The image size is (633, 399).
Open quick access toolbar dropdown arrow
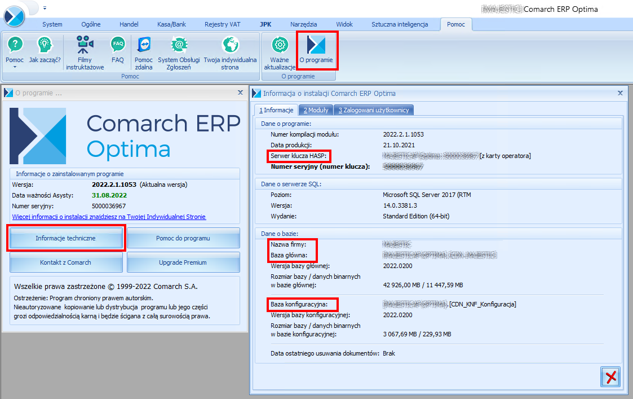[45, 8]
